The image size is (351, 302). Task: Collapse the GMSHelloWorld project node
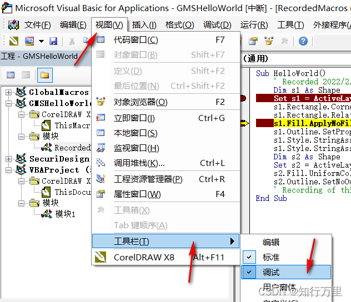coord(8,103)
